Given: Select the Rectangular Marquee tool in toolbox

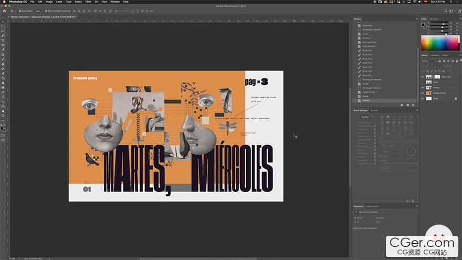Looking at the screenshot, I should 3,26.
